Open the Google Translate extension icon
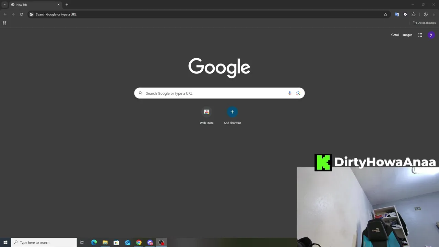This screenshot has height=247, width=439. (397, 14)
